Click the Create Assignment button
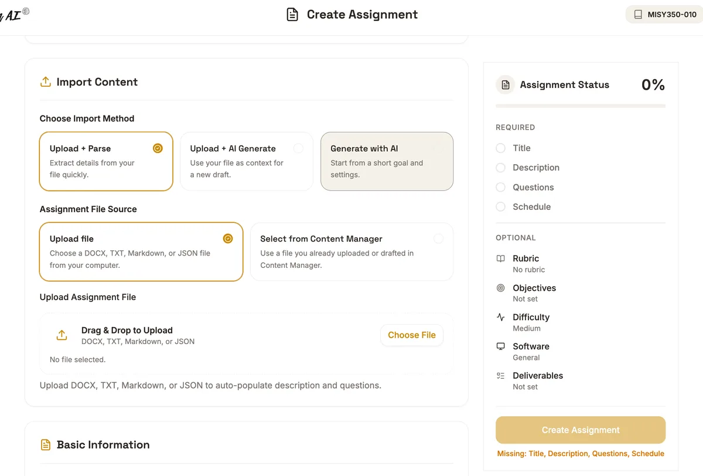The height and width of the screenshot is (476, 703). coord(581,430)
